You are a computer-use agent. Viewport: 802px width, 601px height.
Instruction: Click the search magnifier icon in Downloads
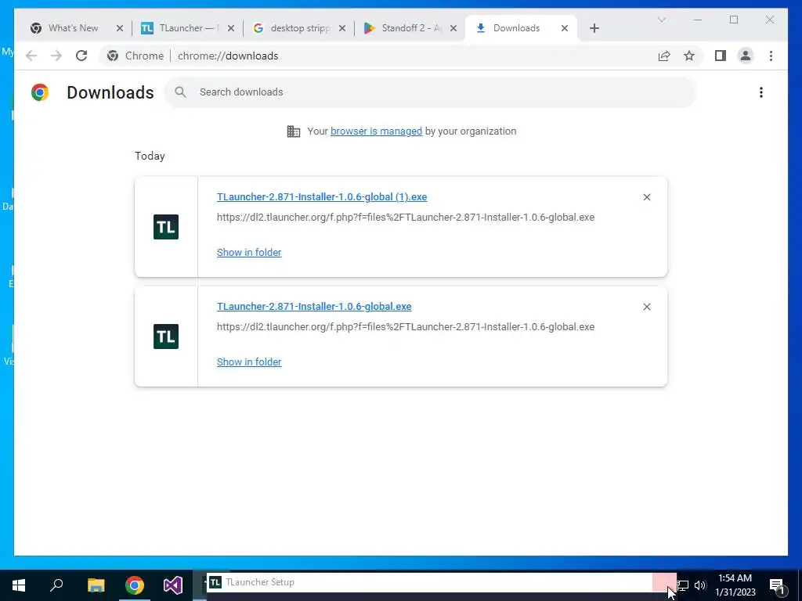point(180,92)
